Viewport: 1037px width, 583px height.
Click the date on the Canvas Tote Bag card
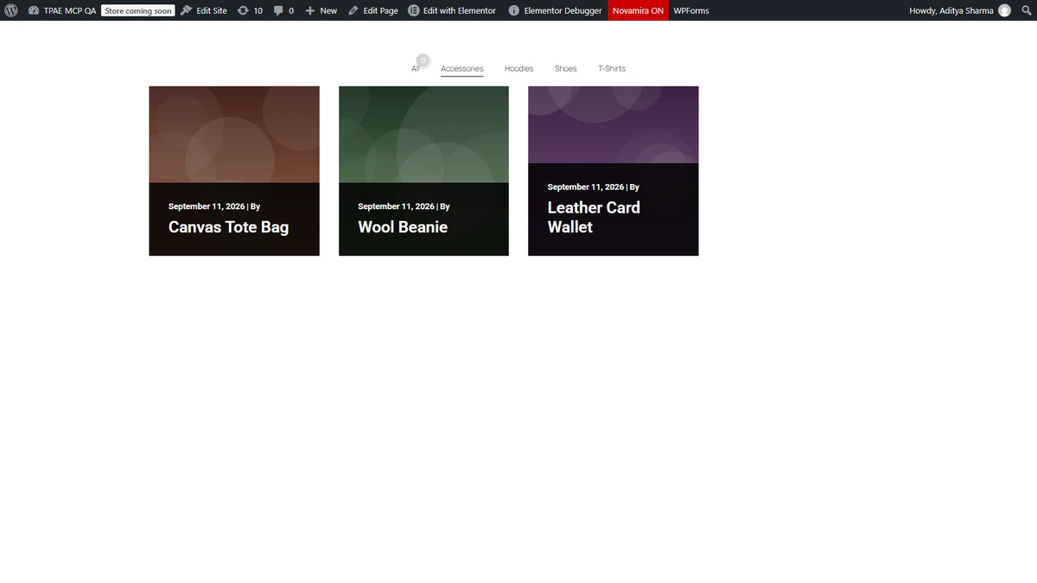[x=207, y=206]
